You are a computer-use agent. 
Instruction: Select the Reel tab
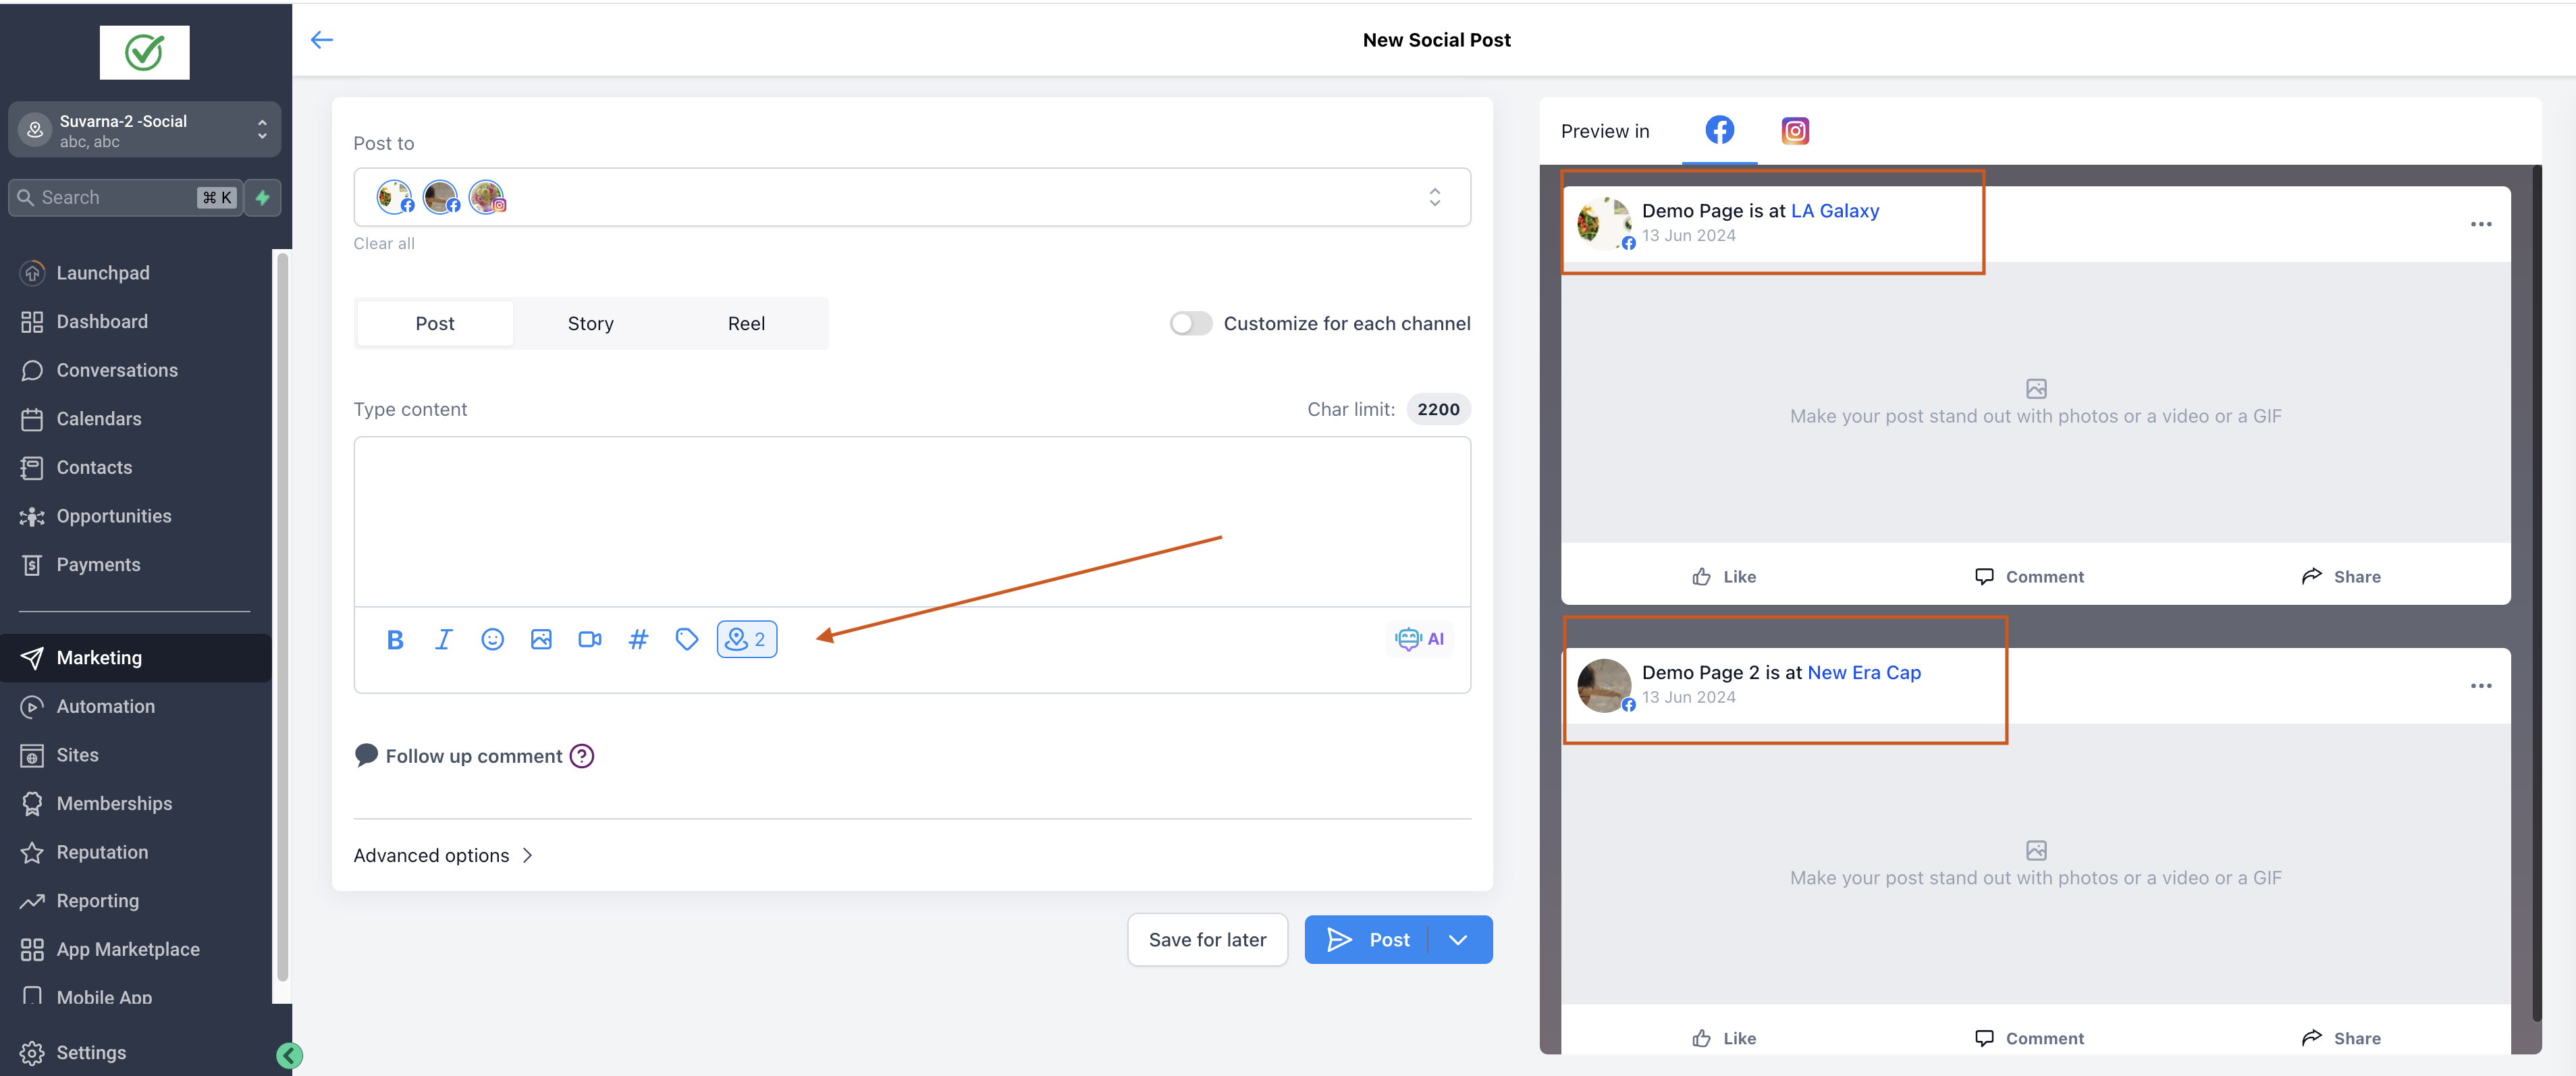[x=746, y=324]
